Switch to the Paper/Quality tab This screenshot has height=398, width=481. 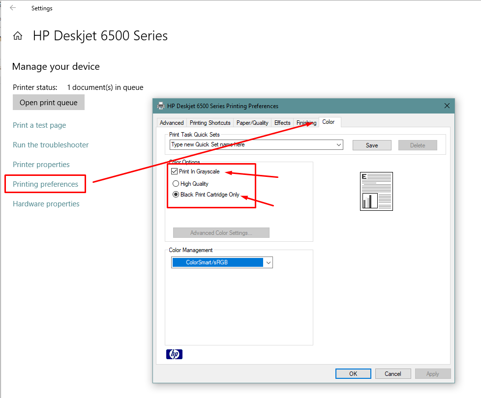(252, 123)
